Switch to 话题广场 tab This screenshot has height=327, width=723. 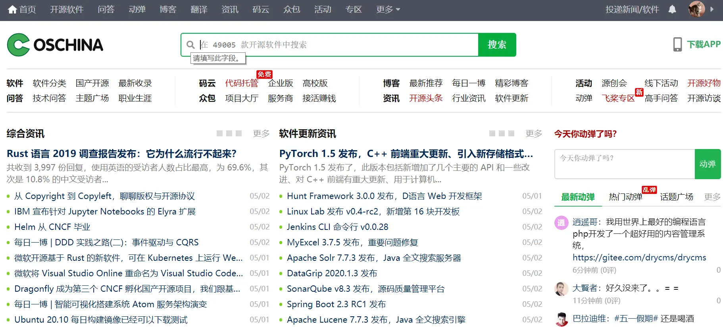[677, 197]
